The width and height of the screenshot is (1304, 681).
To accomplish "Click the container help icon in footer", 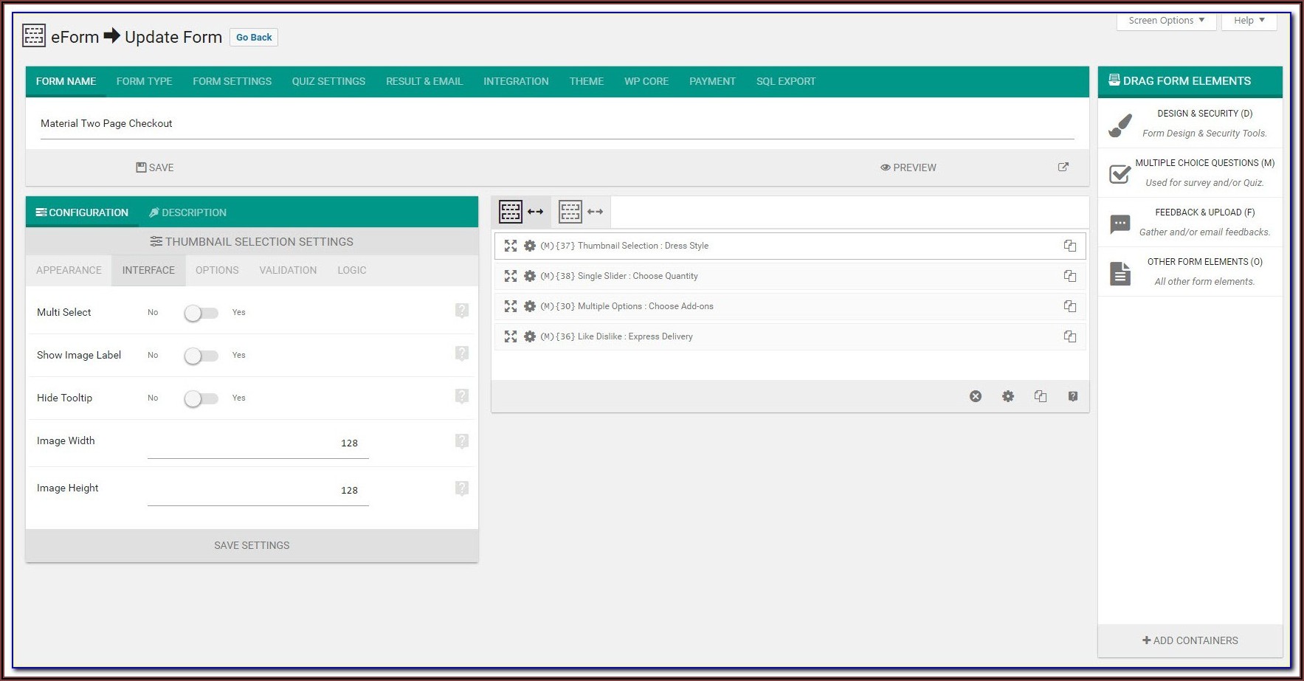I will click(1072, 396).
